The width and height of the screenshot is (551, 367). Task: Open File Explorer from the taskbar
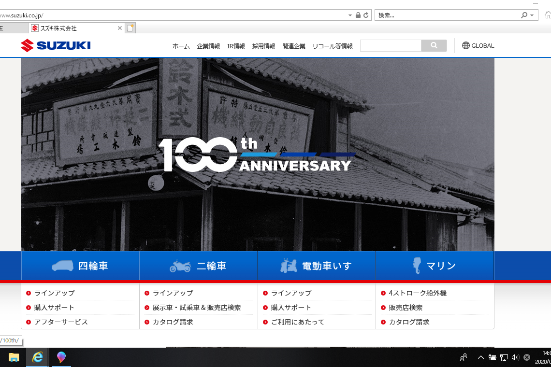[14, 357]
